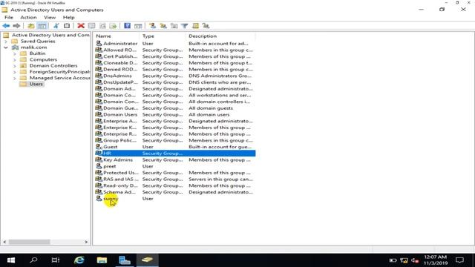Screen dimensions: 475x267
Task: Select the Domain Controllers tree item
Action: (53, 66)
